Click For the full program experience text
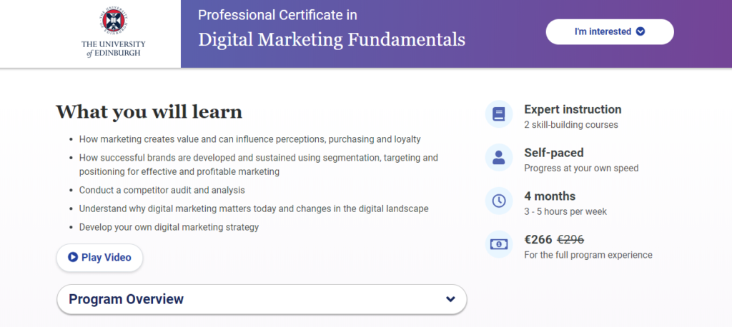 pos(588,255)
